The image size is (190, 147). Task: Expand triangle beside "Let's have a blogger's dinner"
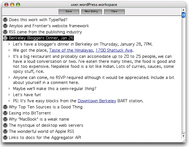coord(9,44)
